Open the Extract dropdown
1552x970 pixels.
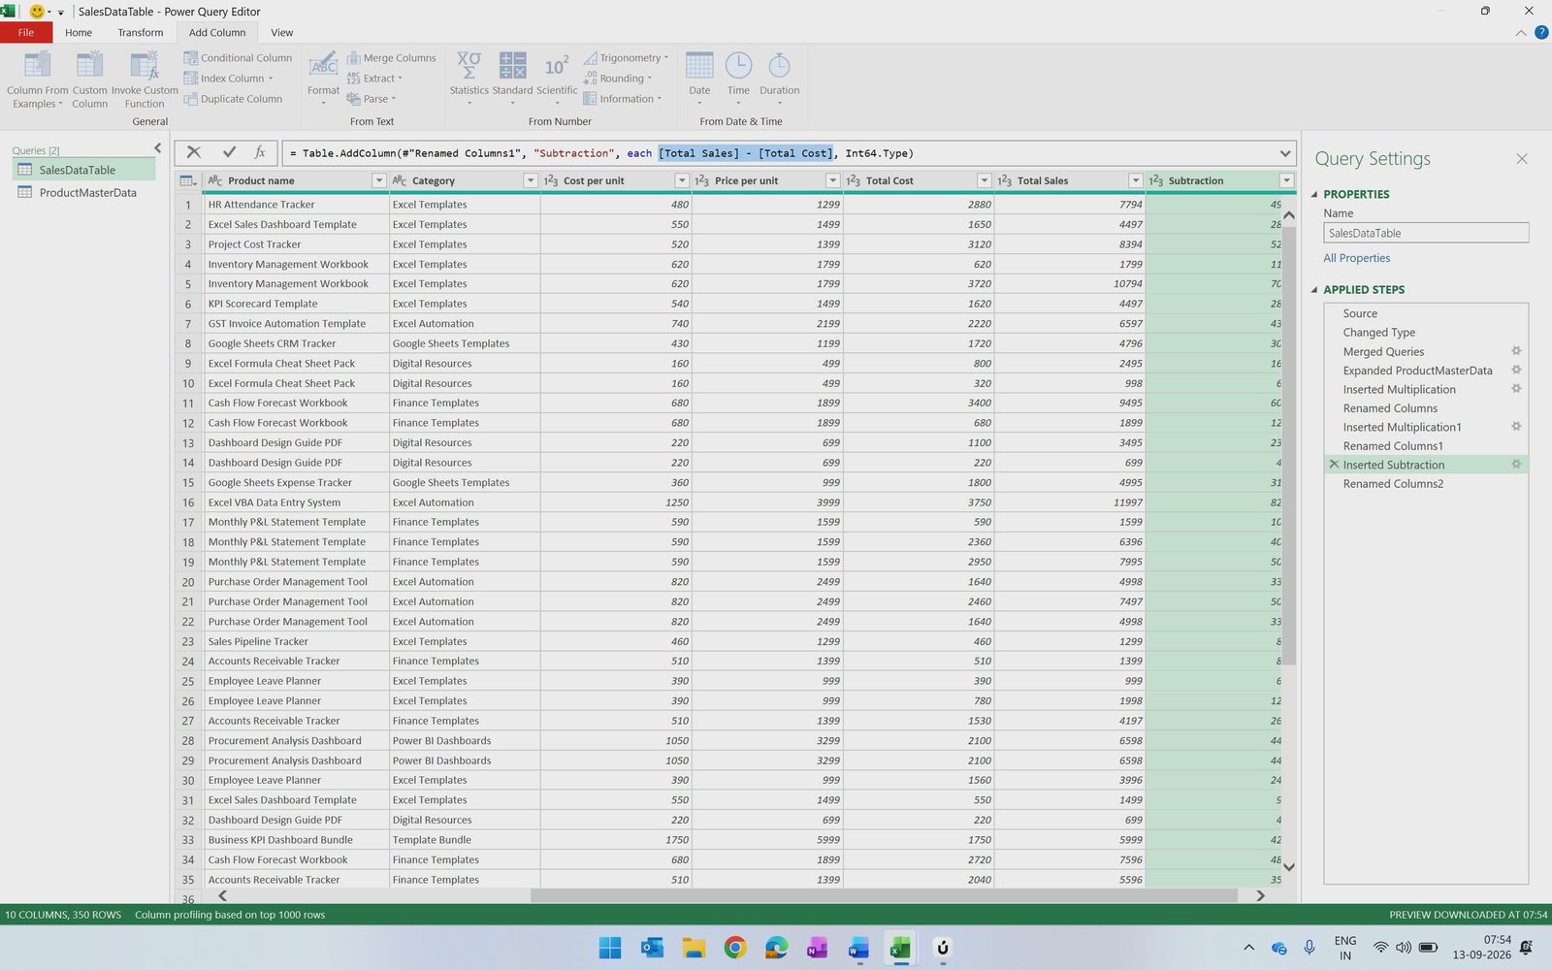[374, 79]
